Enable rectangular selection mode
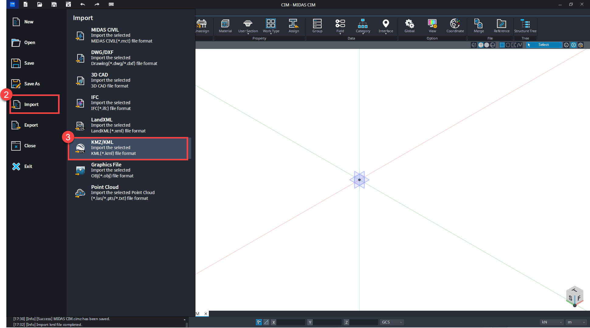This screenshot has width=590, height=328. click(x=502, y=45)
